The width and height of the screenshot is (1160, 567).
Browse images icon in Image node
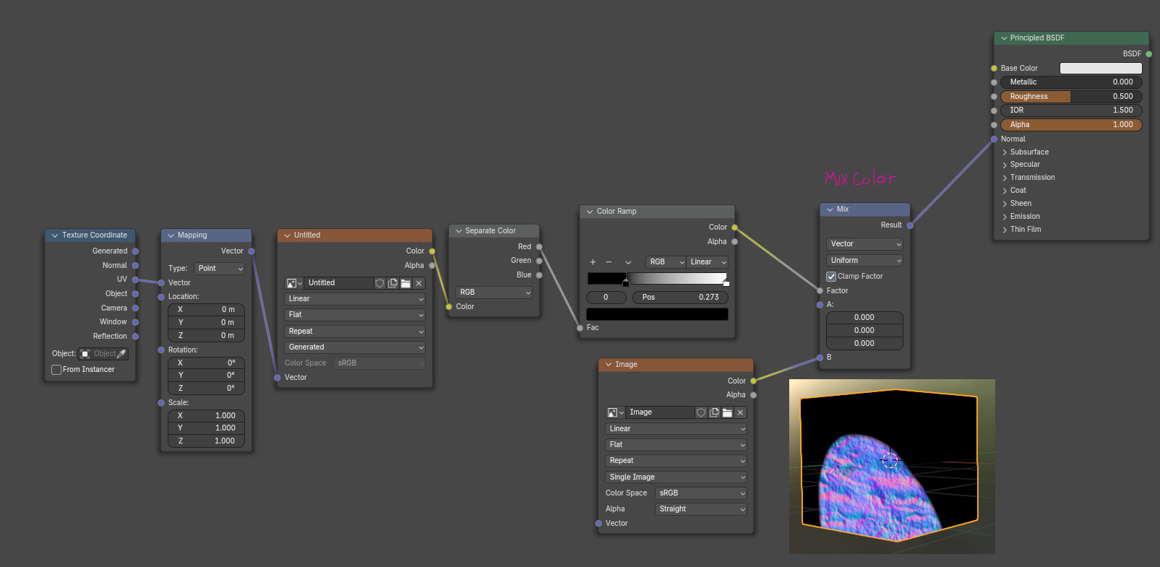click(615, 412)
